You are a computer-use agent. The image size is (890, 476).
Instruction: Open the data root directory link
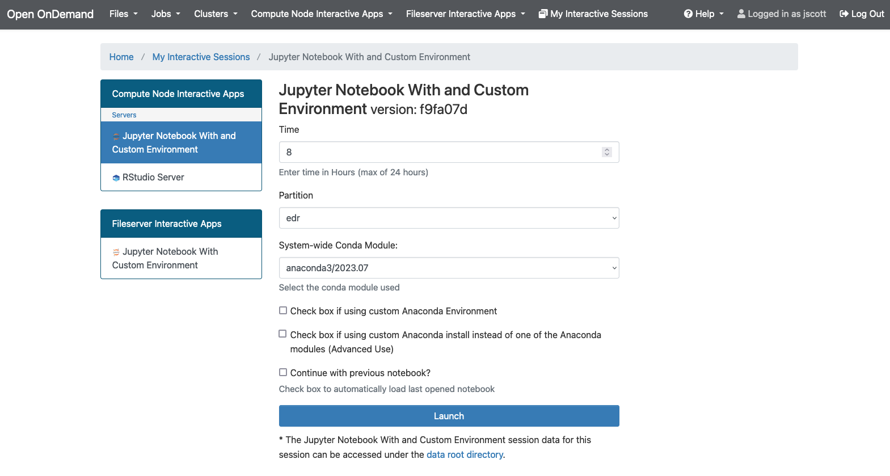coord(465,454)
